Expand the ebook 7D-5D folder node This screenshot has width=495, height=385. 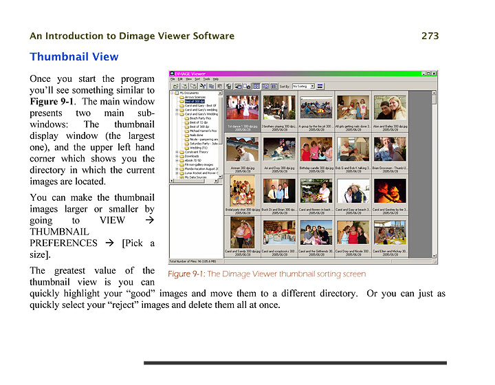click(x=177, y=160)
